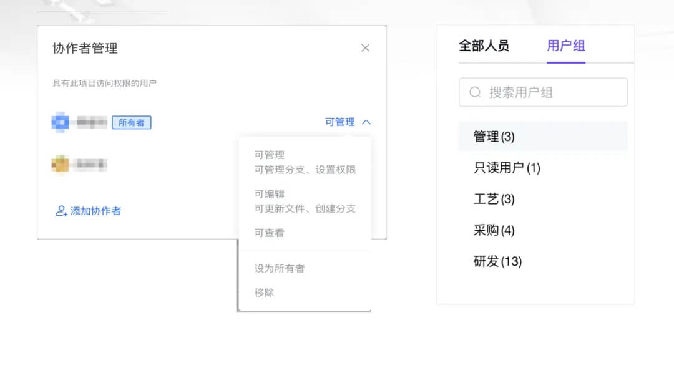
Task: Select the 采购 (4) user group
Action: [x=492, y=230]
